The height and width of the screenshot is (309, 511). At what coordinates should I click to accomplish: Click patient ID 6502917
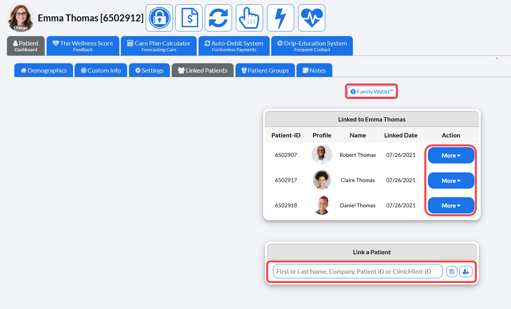pos(286,180)
